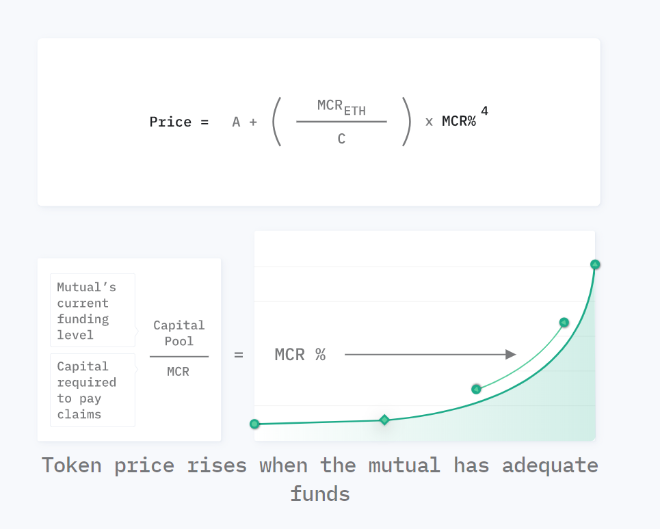Click the 'MCR %' chart label
Image resolution: width=660 pixels, height=529 pixels.
point(300,355)
